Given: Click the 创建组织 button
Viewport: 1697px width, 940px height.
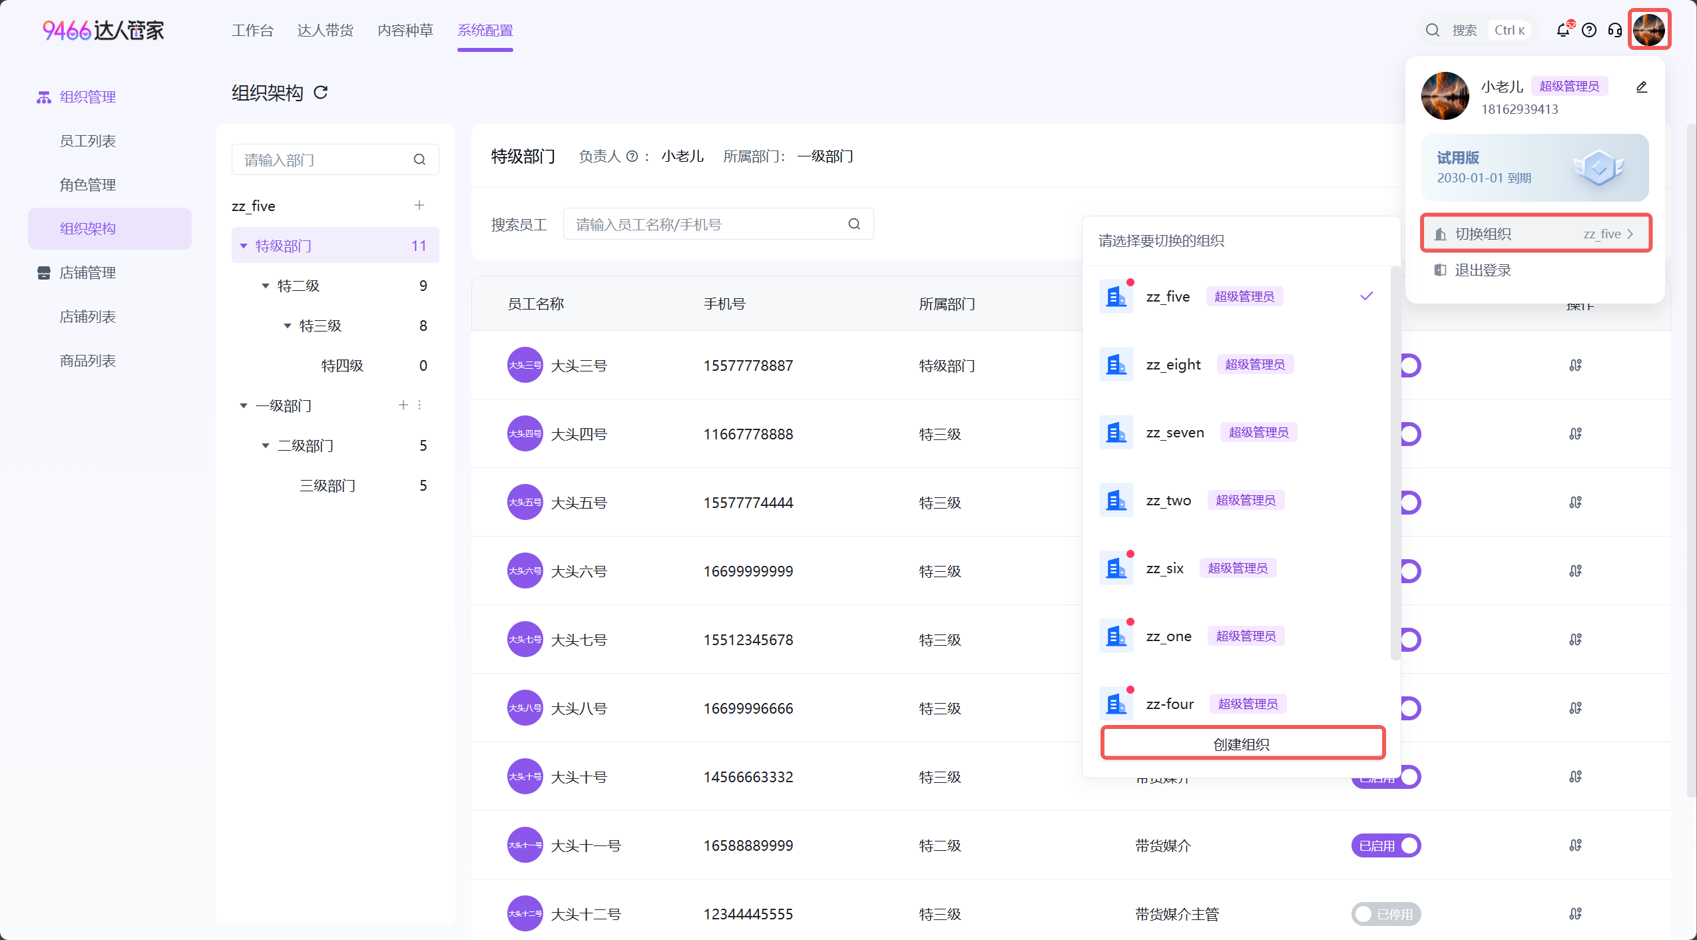Looking at the screenshot, I should click(1242, 744).
